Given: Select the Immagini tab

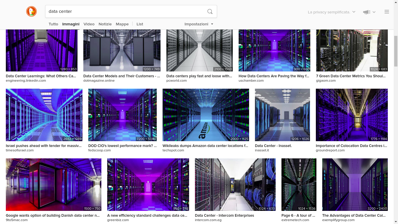Looking at the screenshot, I should point(71,24).
